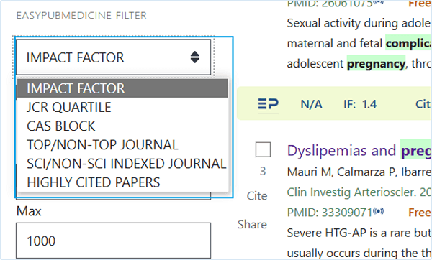Click the Max input field showing 1000
The width and height of the screenshot is (432, 260).
click(113, 241)
